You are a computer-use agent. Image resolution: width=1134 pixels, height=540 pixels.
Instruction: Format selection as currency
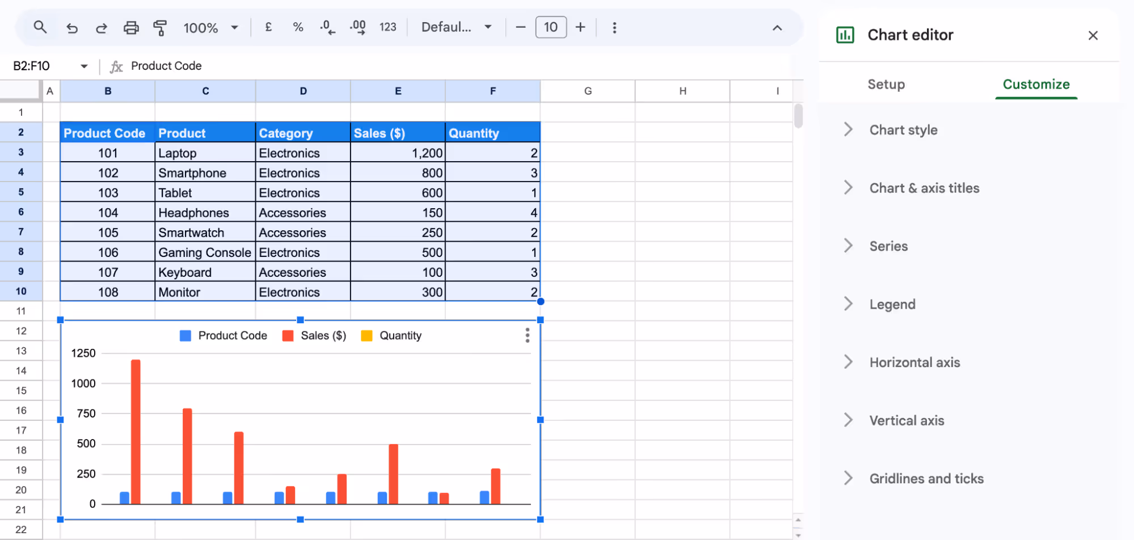268,27
